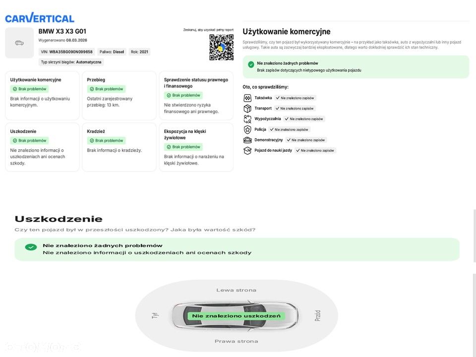
Task: Click the QR code image
Action: [221, 48]
